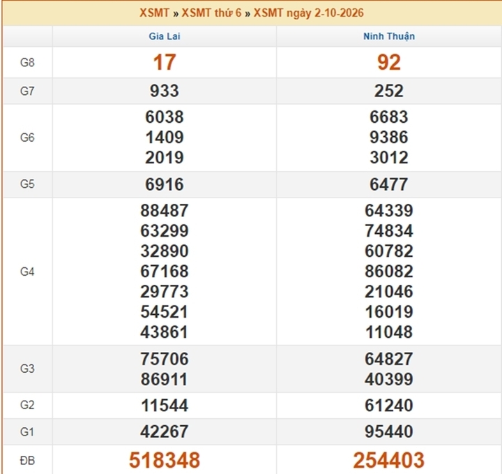Click the ĐB row label
This screenshot has height=474, width=502.
[x=27, y=461]
